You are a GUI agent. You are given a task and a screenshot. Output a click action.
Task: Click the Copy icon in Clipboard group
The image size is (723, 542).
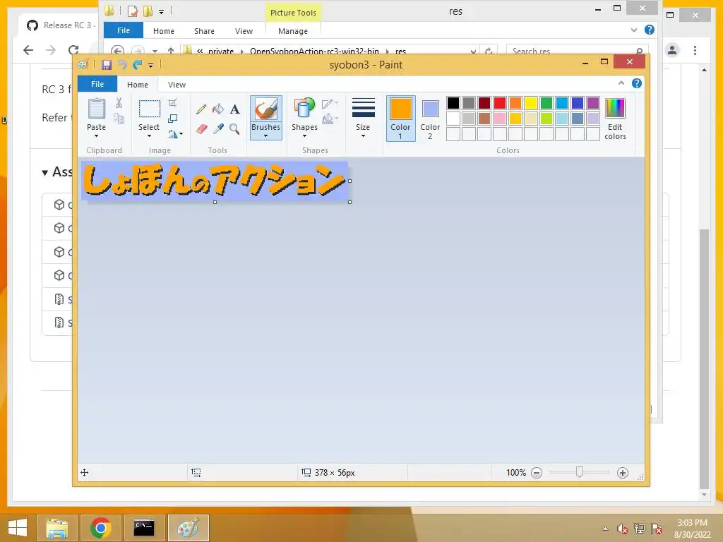(x=119, y=119)
